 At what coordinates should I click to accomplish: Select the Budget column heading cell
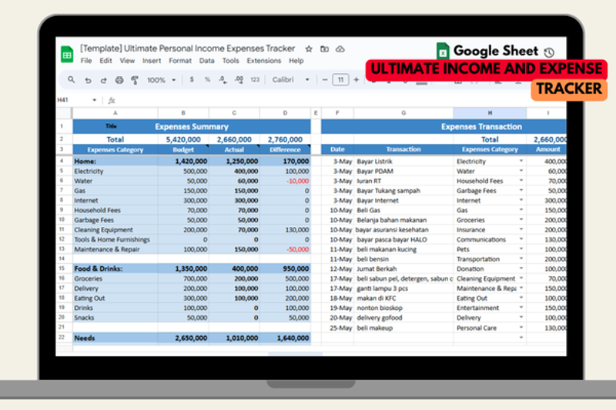tap(183, 149)
